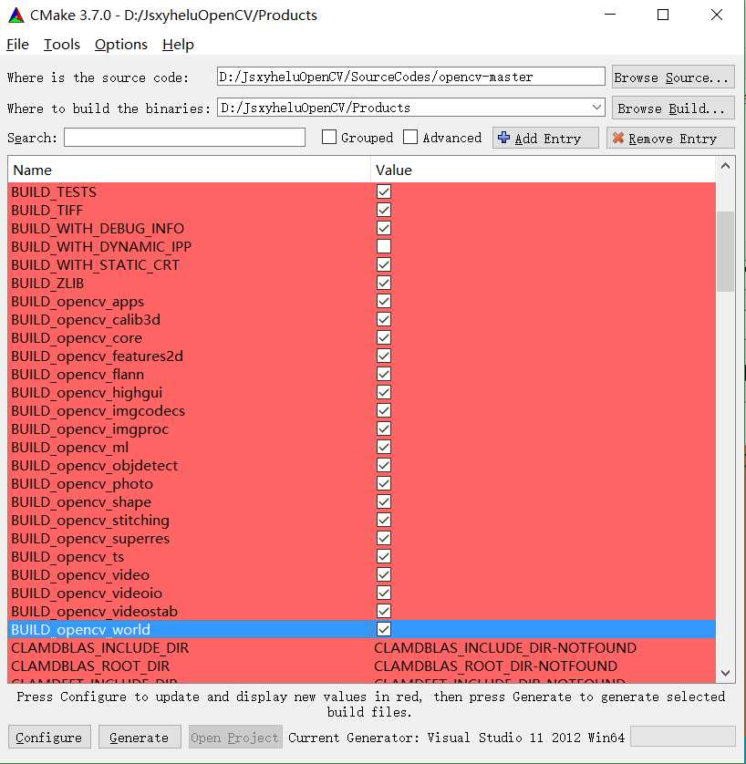This screenshot has width=746, height=764.
Task: Click Browse Source button
Action: click(673, 77)
